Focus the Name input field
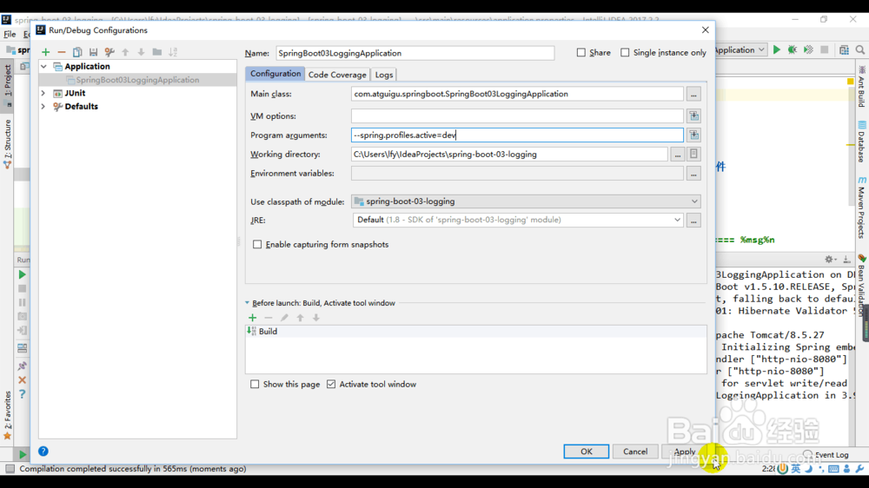869x488 pixels. click(x=415, y=53)
